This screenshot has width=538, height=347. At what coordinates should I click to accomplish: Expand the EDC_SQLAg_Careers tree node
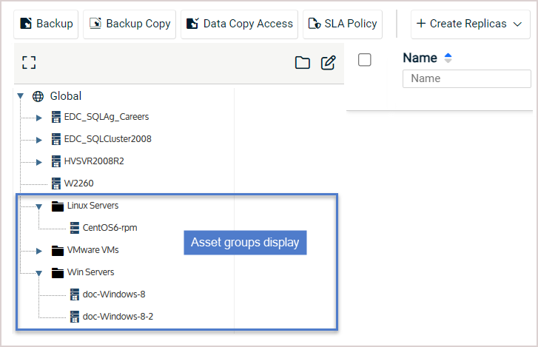click(38, 118)
